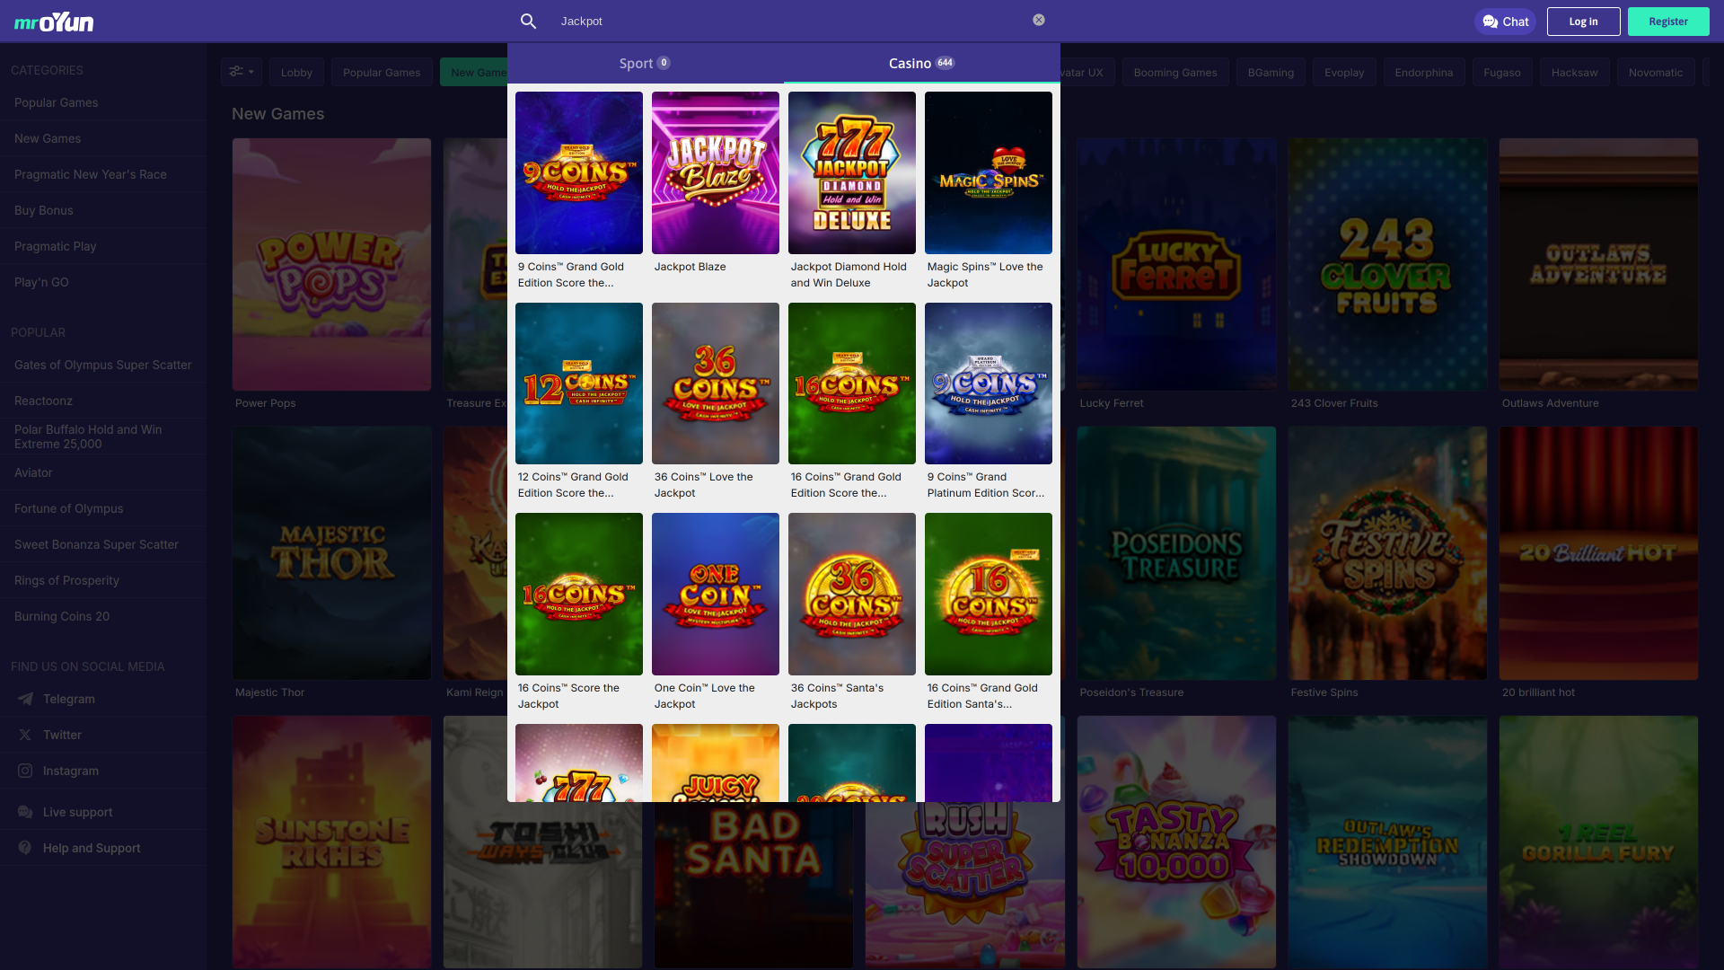The image size is (1724, 970).
Task: Open Help and Support
Action: pyautogui.click(x=91, y=848)
